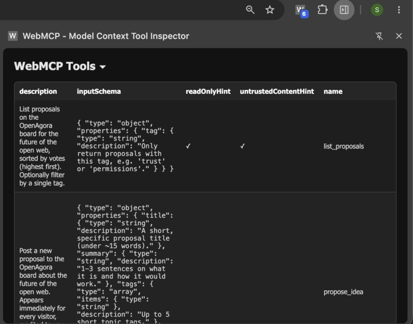This screenshot has width=413, height=324.
Task: Open the Extensions puzzle piece menu
Action: tap(322, 10)
